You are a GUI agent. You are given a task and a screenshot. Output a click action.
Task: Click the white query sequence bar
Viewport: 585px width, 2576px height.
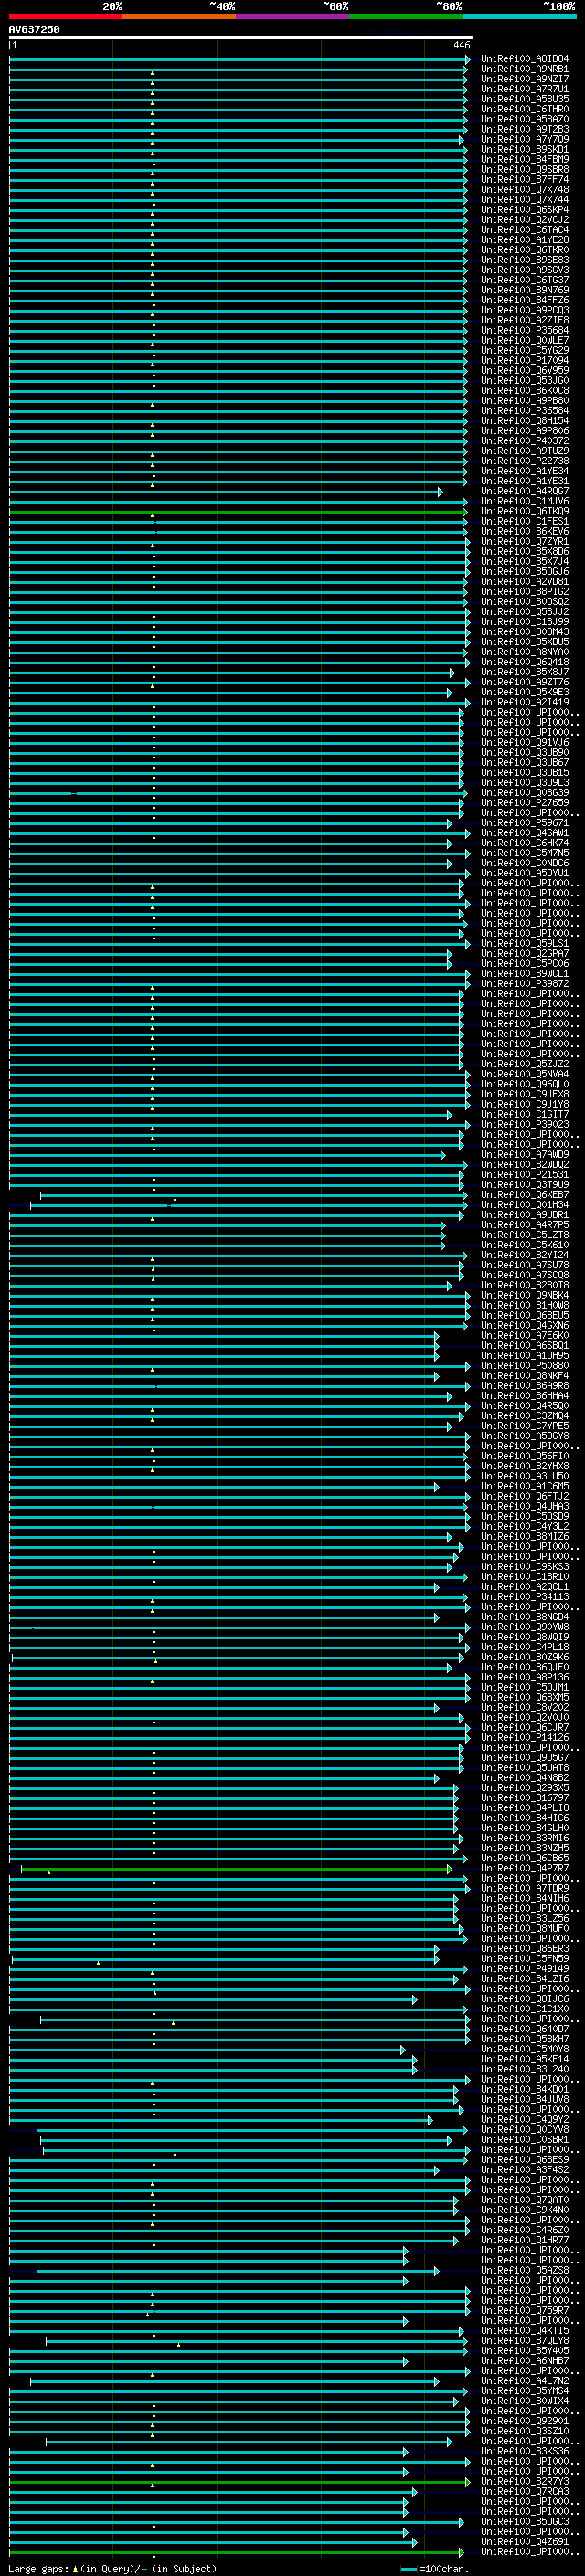[241, 38]
